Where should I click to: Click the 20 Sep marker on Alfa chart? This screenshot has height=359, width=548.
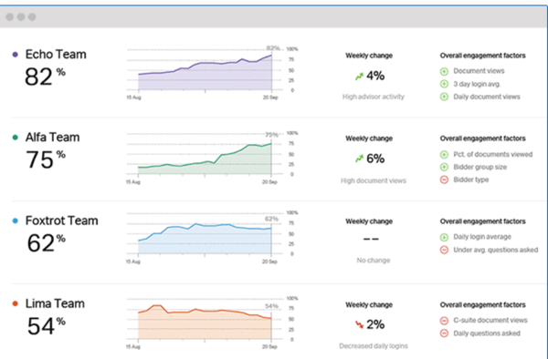269,182
